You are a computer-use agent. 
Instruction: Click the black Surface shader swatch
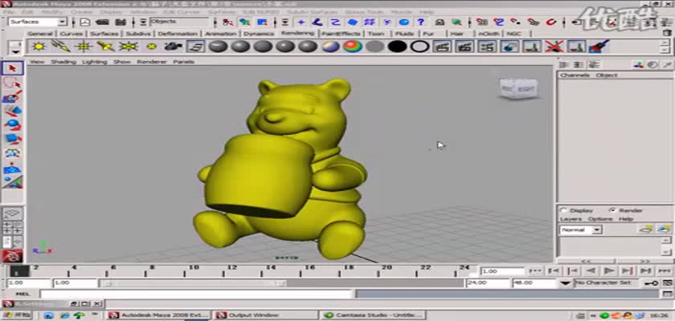click(397, 46)
